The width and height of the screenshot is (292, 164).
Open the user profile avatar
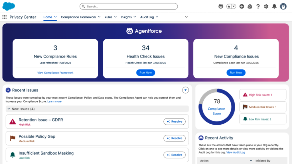point(283,6)
